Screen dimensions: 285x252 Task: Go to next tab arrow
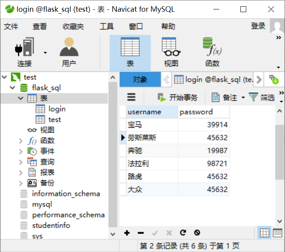(259, 80)
